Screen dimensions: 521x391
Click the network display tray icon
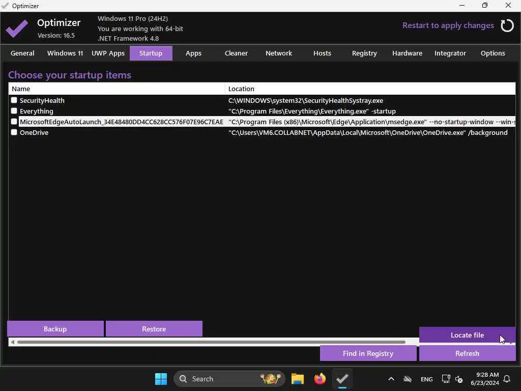tap(446, 379)
